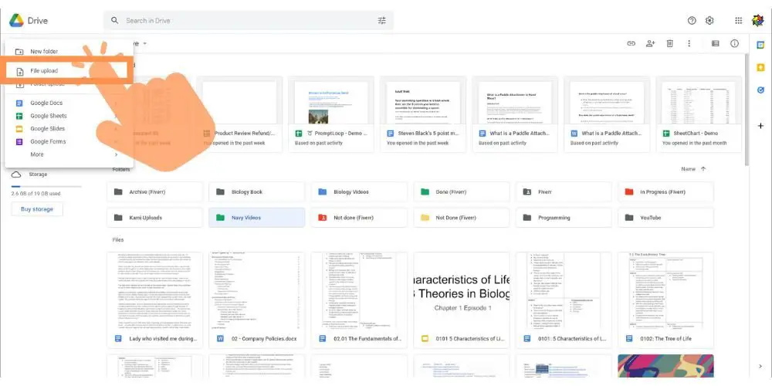772x386 pixels.
Task: Open red Not done (Fiverr) folder
Action: [x=359, y=218]
